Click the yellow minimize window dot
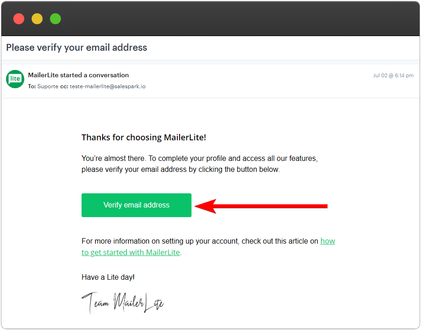 pyautogui.click(x=37, y=19)
